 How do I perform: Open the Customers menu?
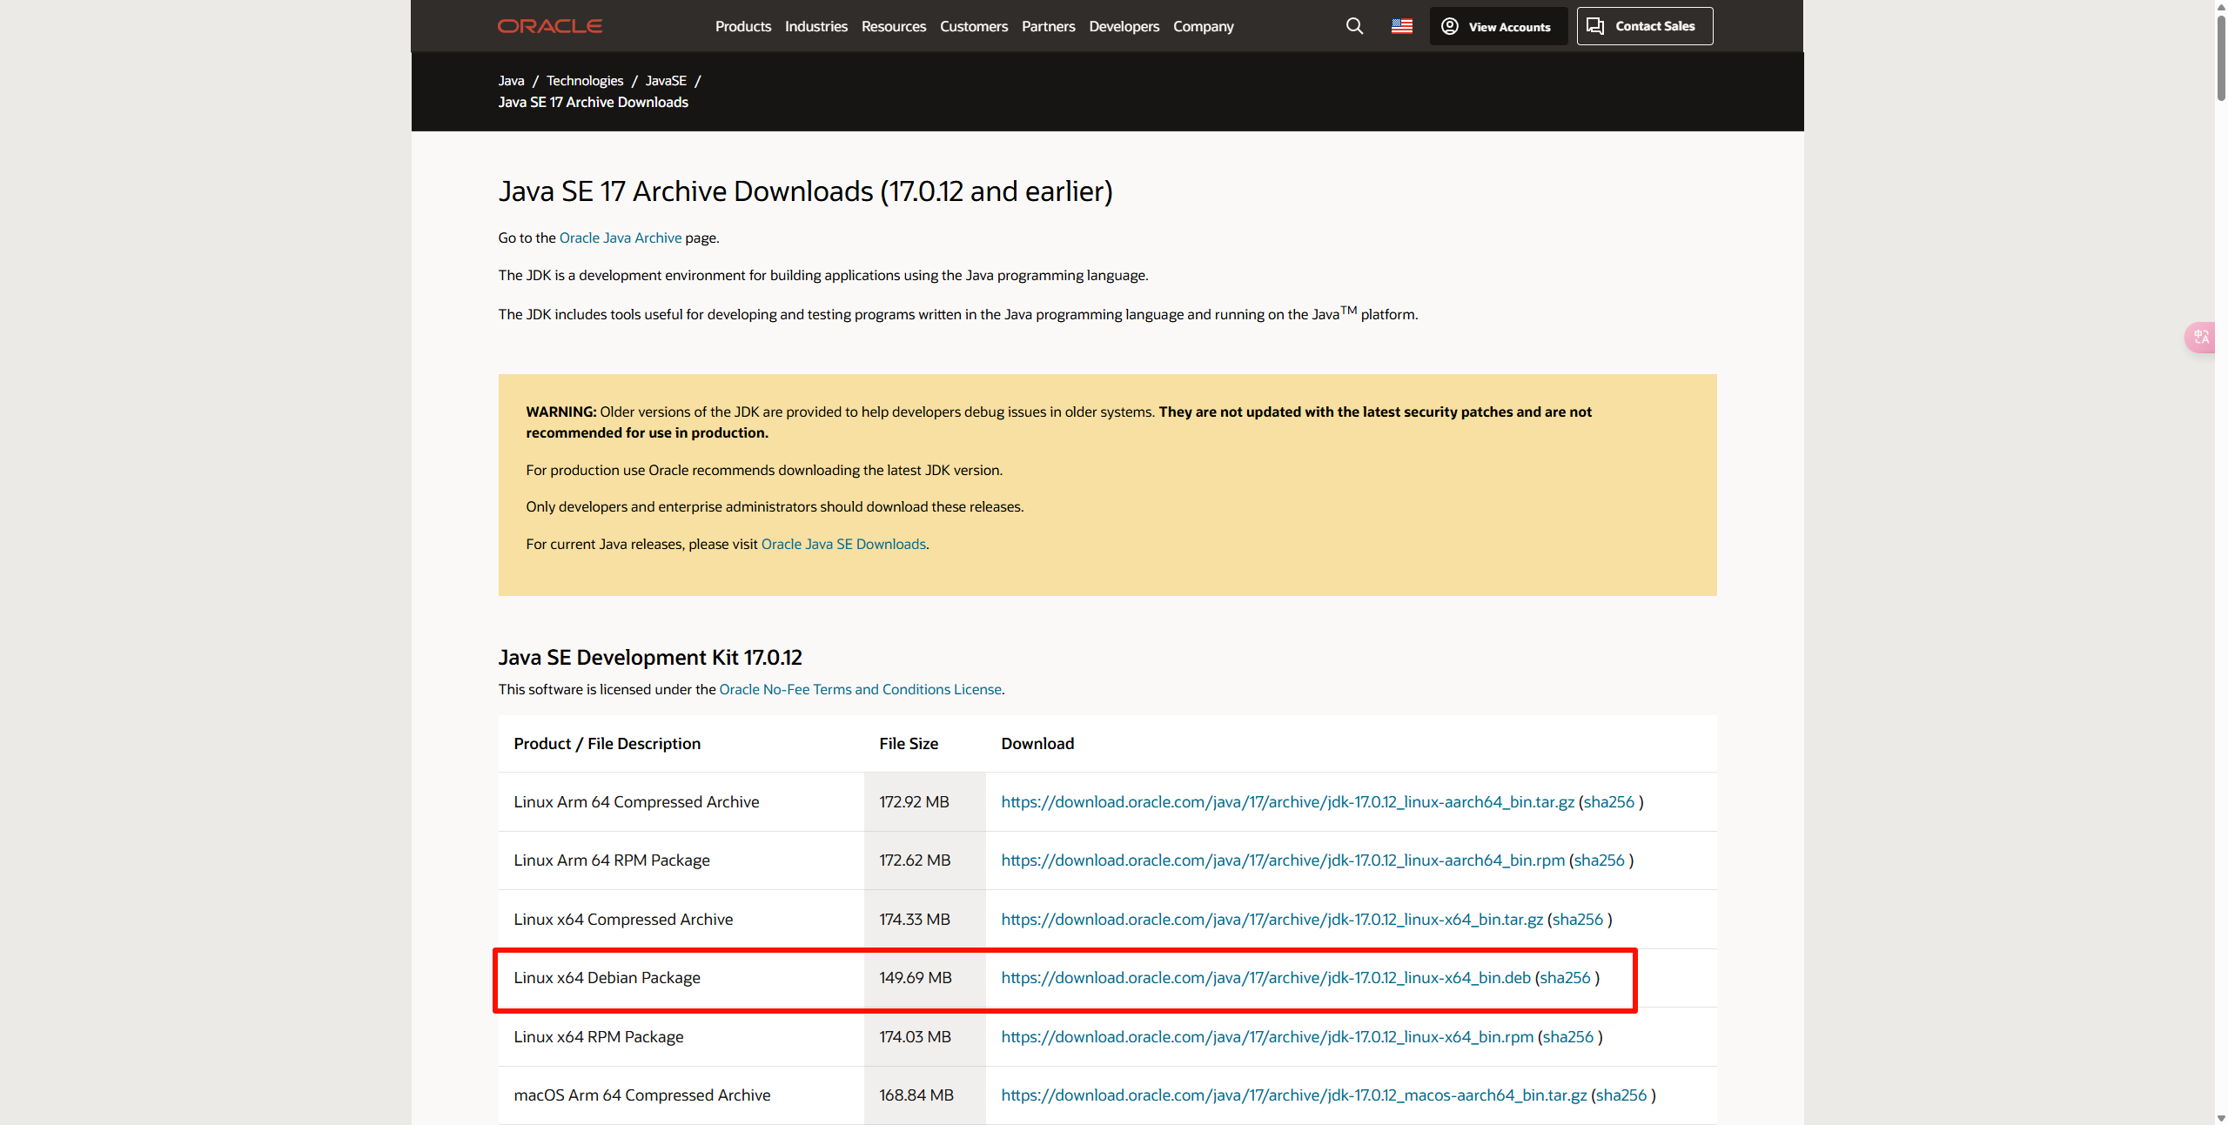[x=973, y=26]
